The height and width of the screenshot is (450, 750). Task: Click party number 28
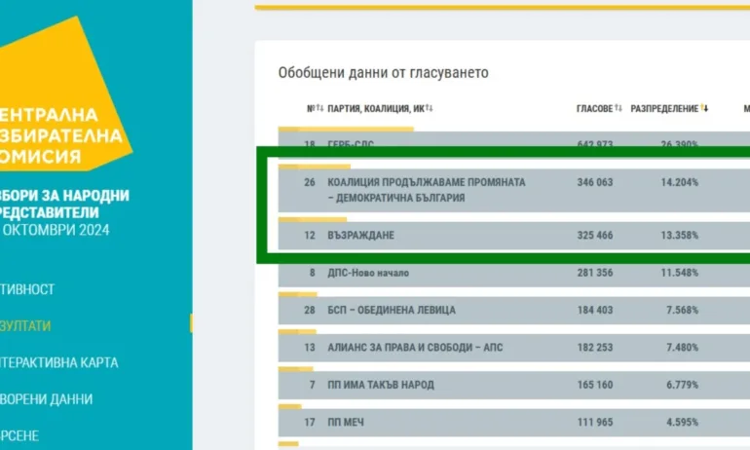[x=310, y=310]
